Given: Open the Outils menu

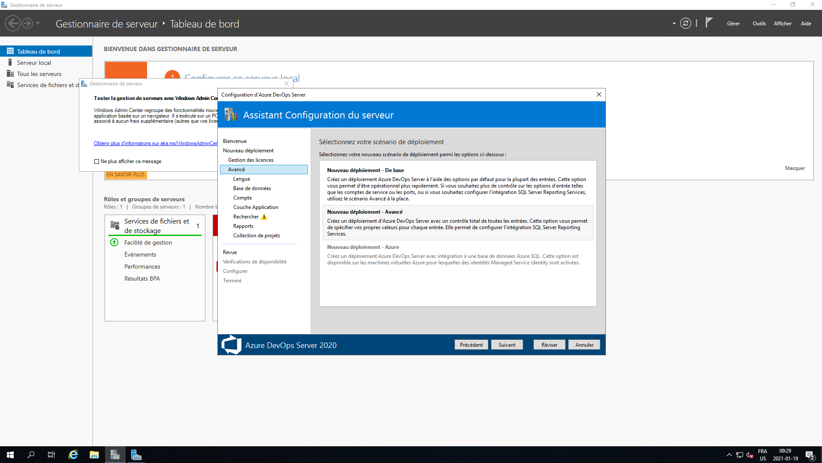Looking at the screenshot, I should [759, 24].
